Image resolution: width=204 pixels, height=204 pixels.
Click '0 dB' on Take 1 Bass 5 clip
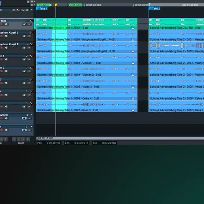(95, 110)
